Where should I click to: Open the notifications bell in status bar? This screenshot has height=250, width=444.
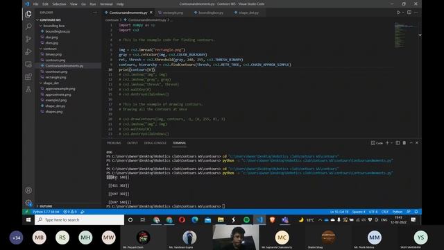pos(416,212)
